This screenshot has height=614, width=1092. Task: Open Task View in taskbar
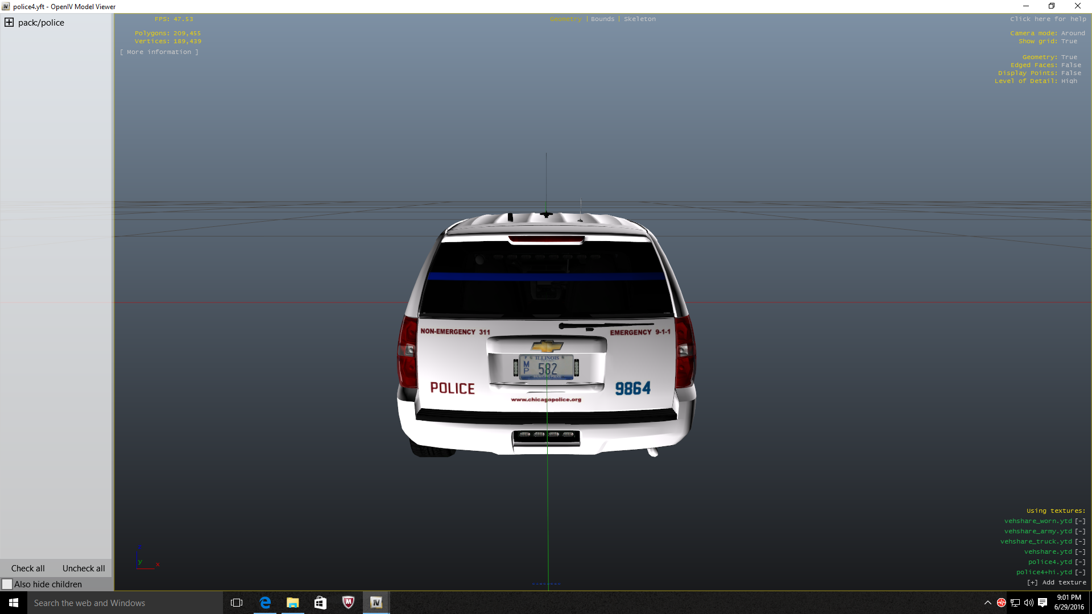point(237,603)
